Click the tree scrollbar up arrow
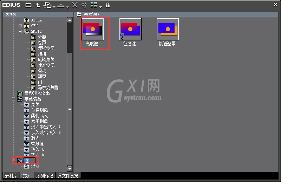281x182 pixels. (x=70, y=20)
